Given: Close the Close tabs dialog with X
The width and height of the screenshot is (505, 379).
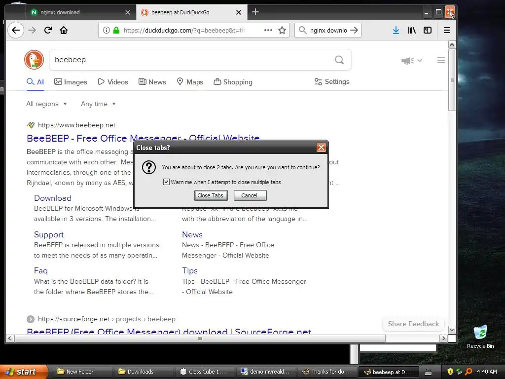Looking at the screenshot, I should coord(321,148).
